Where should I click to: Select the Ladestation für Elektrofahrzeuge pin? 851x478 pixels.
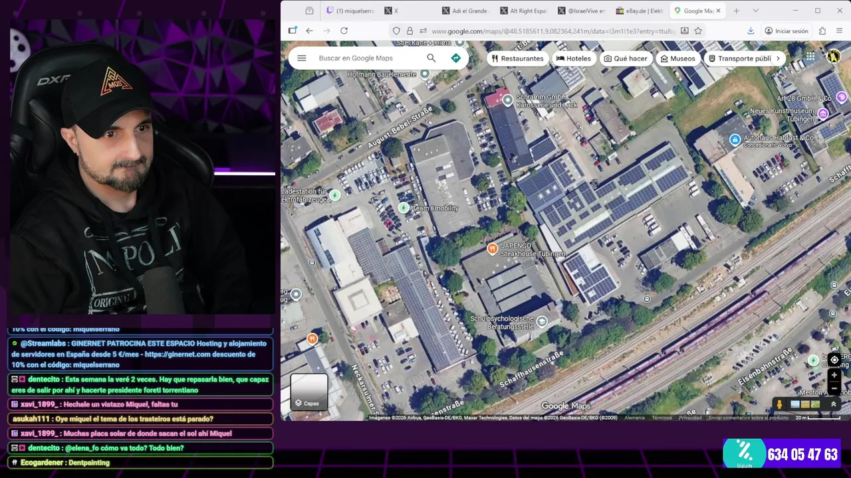pos(335,195)
